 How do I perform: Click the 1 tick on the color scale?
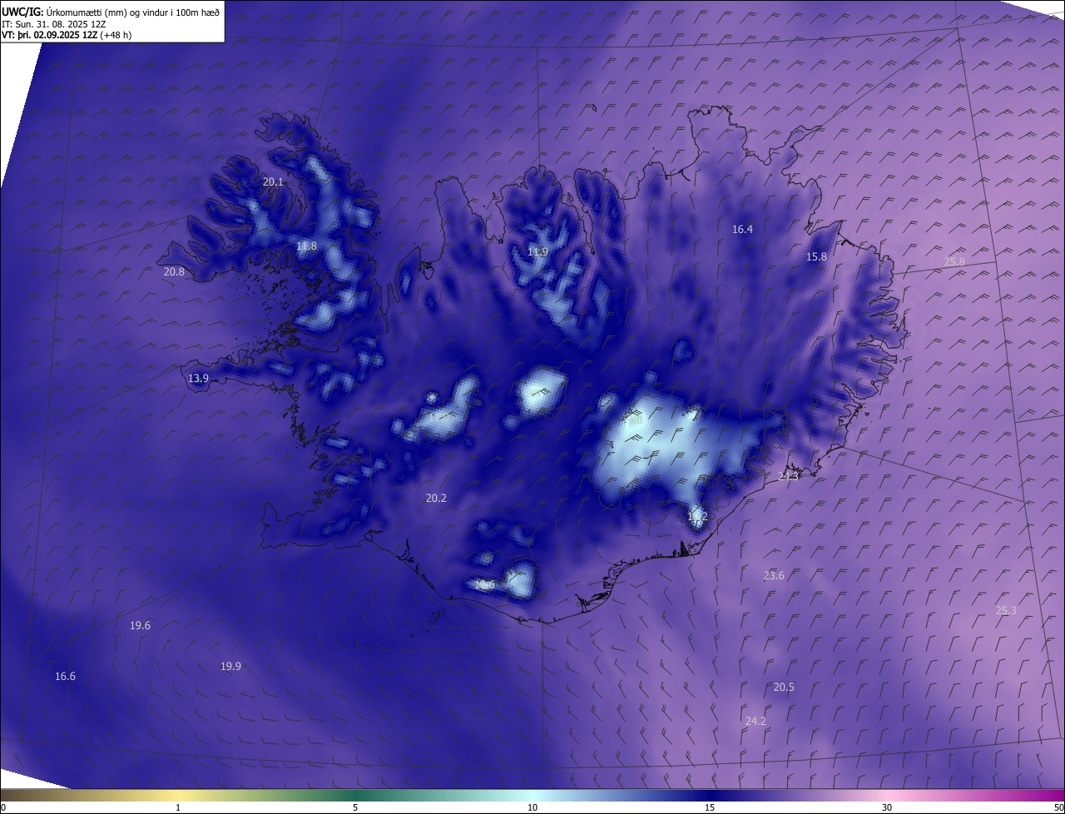178,807
